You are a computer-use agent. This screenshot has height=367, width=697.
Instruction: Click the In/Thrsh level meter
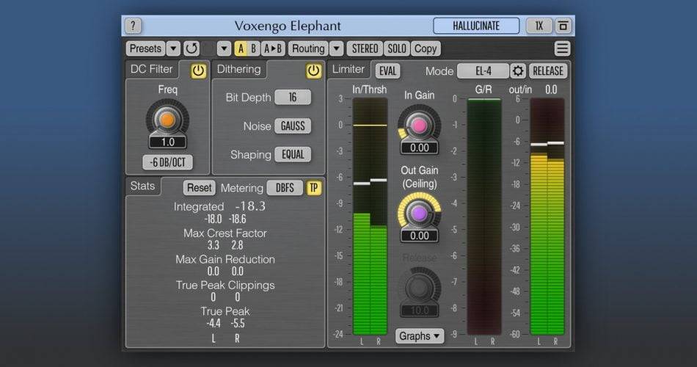370,217
